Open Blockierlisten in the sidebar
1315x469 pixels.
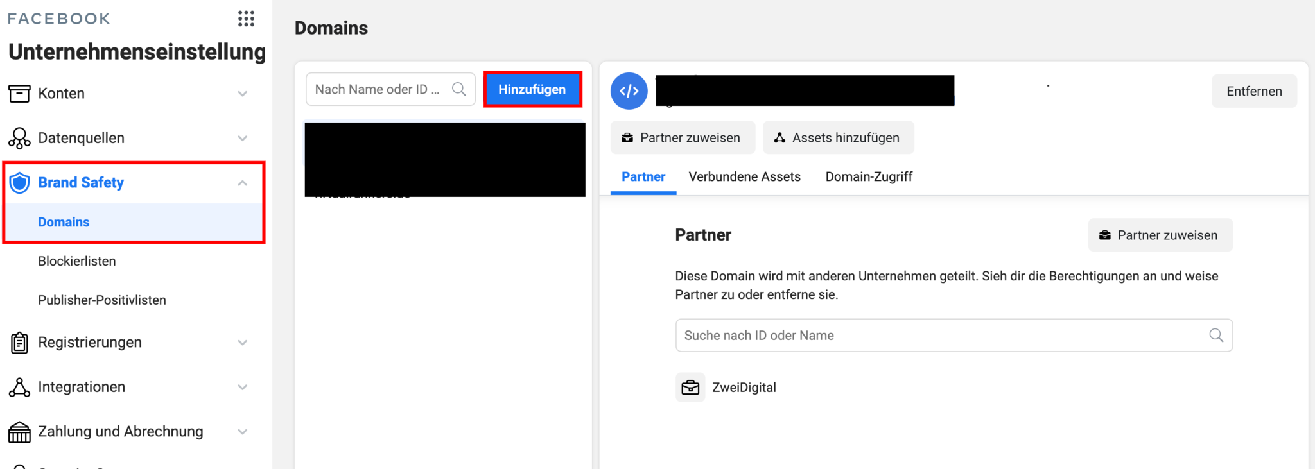(77, 261)
